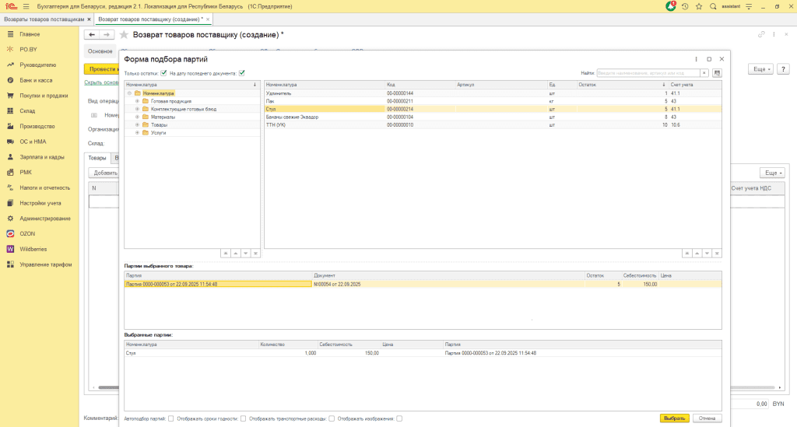
Task: Uncheck На дату последнего документа checkbox
Action: [x=242, y=73]
